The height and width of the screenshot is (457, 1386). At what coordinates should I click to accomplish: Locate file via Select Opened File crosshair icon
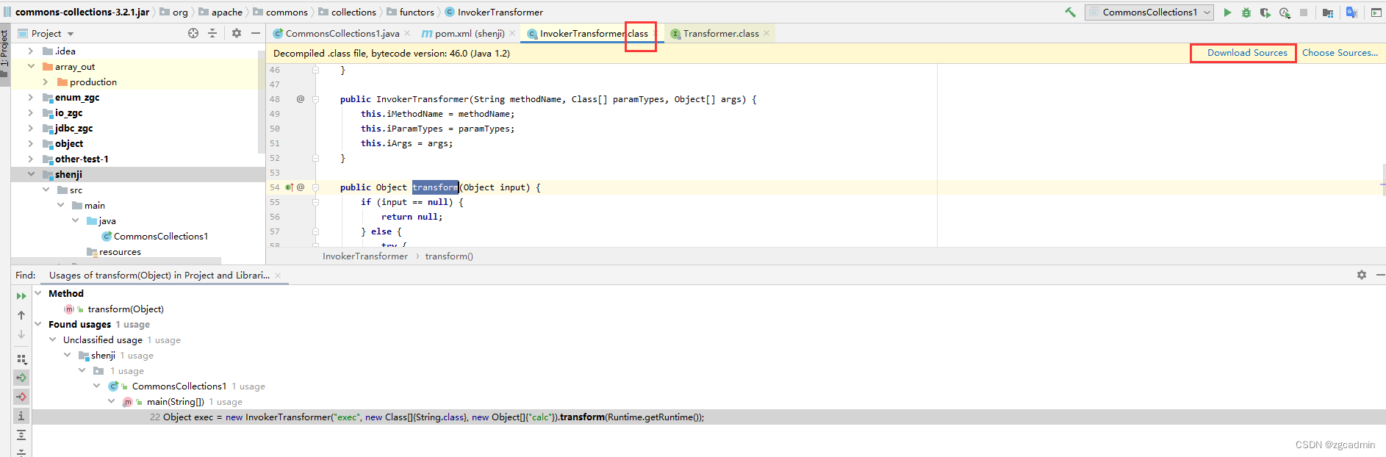(x=193, y=33)
